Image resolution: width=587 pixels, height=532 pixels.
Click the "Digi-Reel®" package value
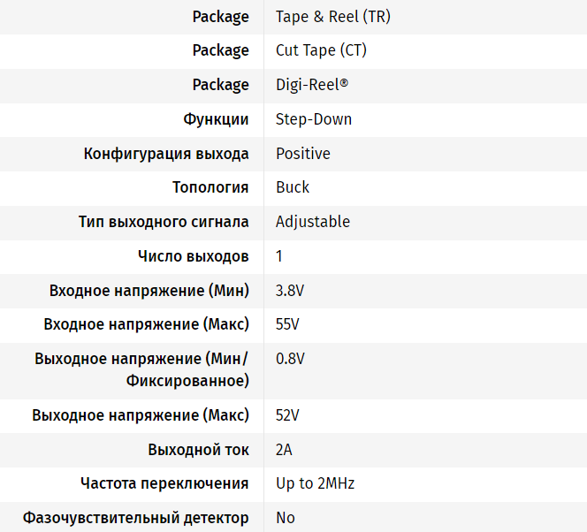(312, 85)
